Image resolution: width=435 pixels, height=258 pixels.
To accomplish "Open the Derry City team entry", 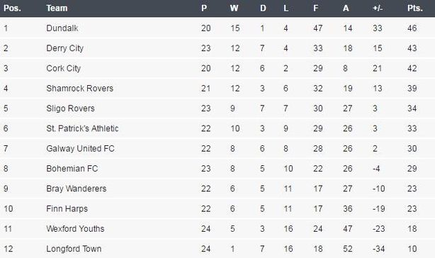I will [65, 48].
